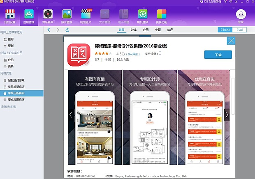Click the 音乐铃声 (Music Ringtones) vinyl icon
Screen dimensions: 255x179
point(48,16)
